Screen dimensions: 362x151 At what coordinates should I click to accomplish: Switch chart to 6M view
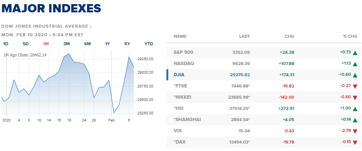(x=87, y=44)
